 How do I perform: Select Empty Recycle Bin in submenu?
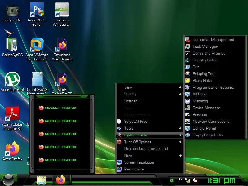(x=215, y=135)
